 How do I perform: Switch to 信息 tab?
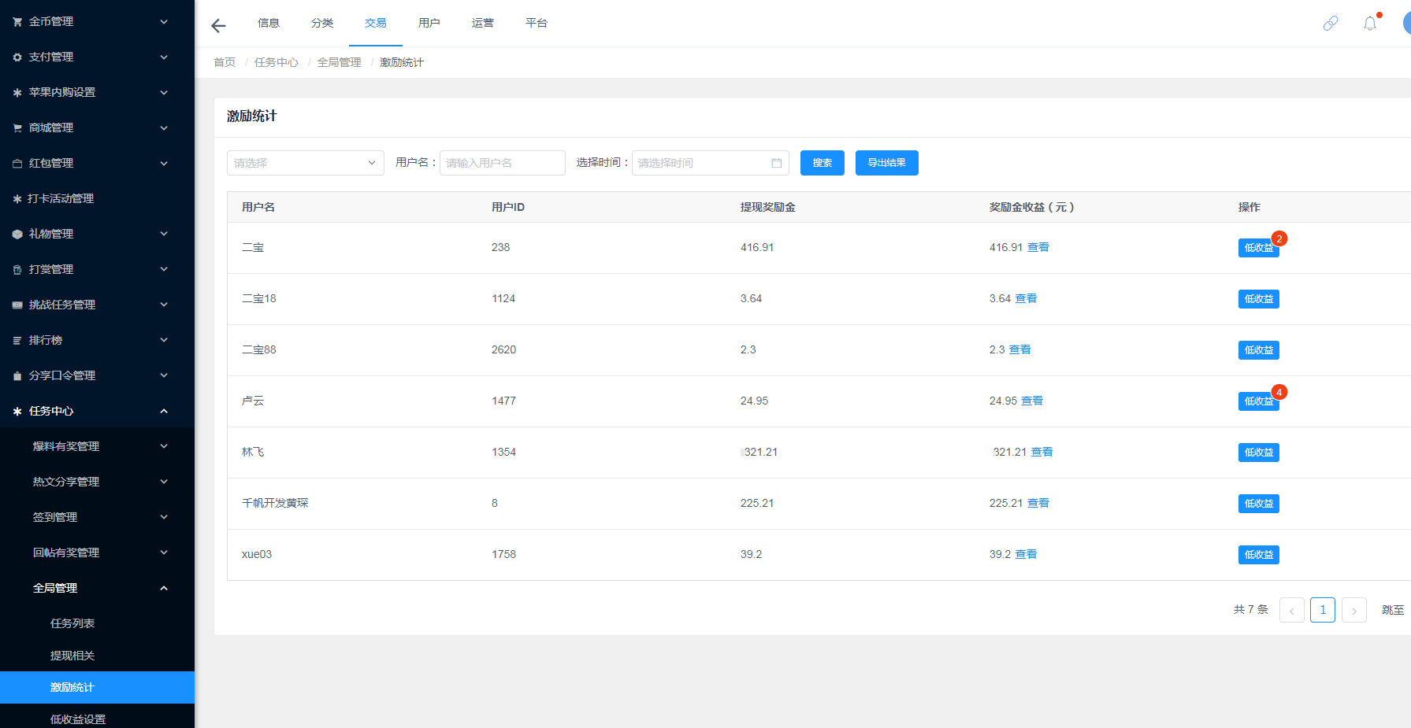click(x=269, y=23)
